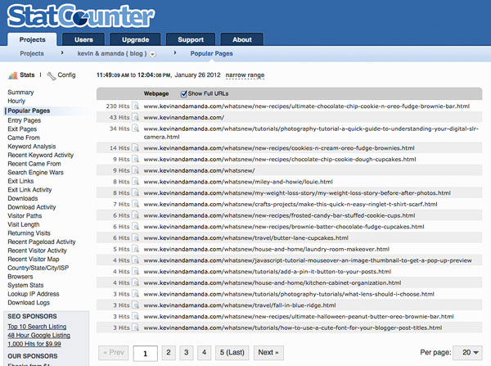Open Came From in sidebar
The image size is (491, 366).
[x=24, y=138]
